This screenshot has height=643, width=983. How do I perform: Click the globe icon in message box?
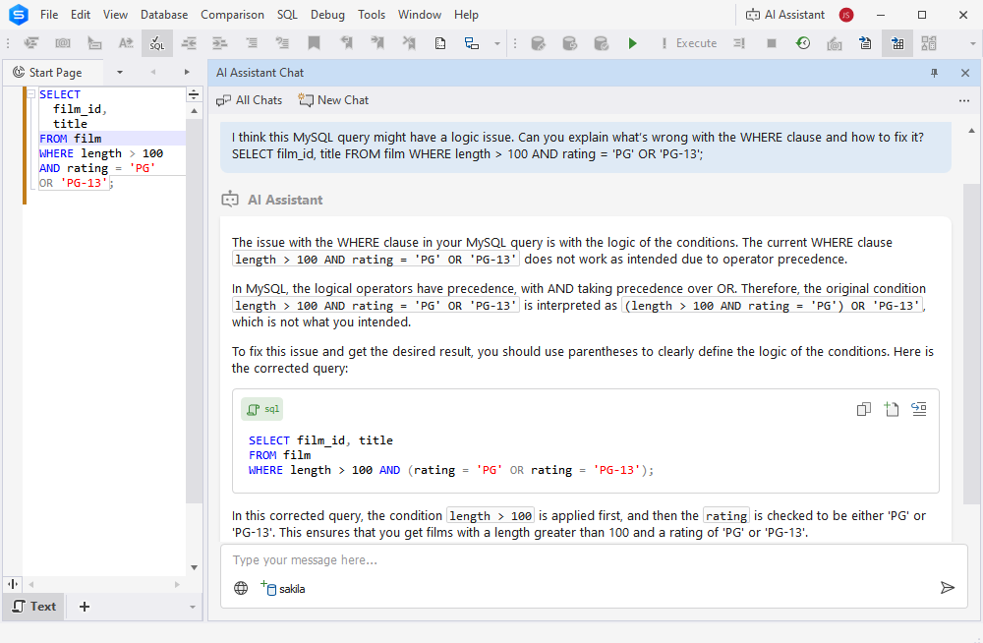pyautogui.click(x=241, y=588)
